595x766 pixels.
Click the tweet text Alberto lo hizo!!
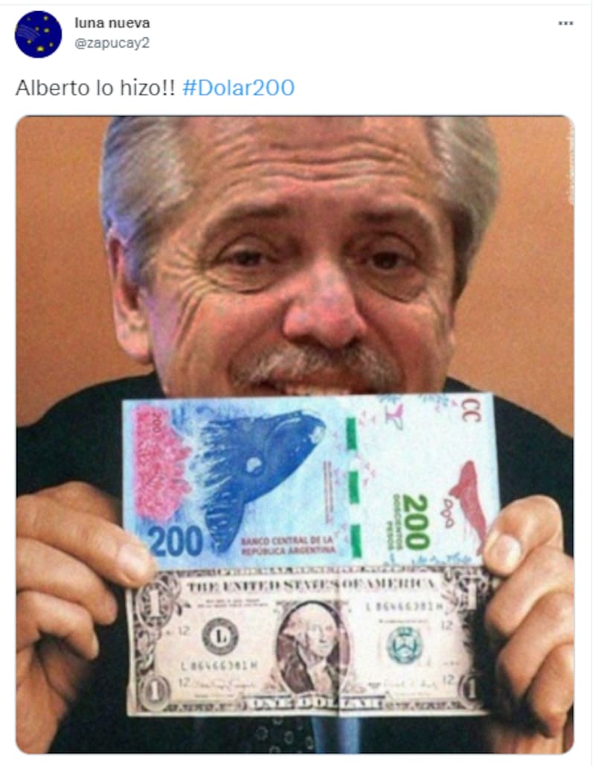point(95,88)
